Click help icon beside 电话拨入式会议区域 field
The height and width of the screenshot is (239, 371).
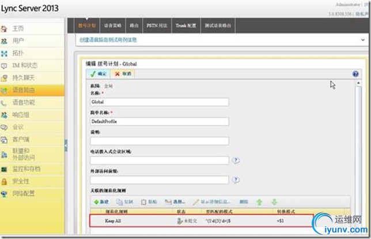click(236, 160)
